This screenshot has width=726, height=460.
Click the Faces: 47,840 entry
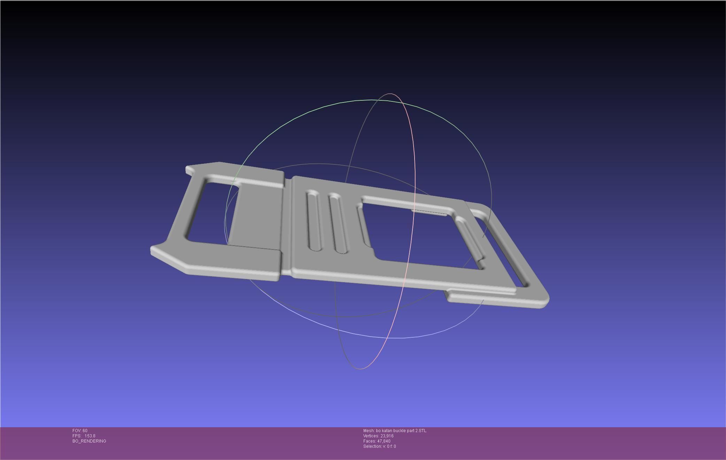(377, 441)
